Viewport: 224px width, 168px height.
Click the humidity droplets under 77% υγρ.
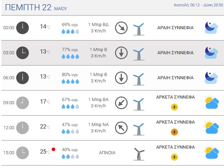[70, 56]
